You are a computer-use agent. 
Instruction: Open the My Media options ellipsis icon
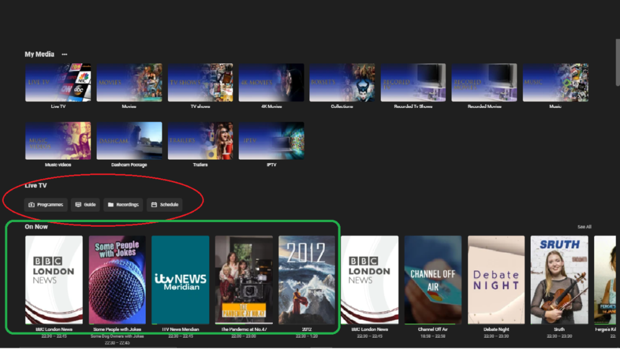coord(64,54)
